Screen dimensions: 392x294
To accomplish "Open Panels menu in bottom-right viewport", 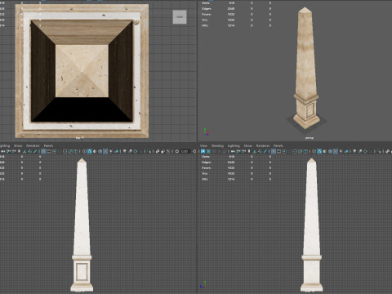I will click(278, 145).
